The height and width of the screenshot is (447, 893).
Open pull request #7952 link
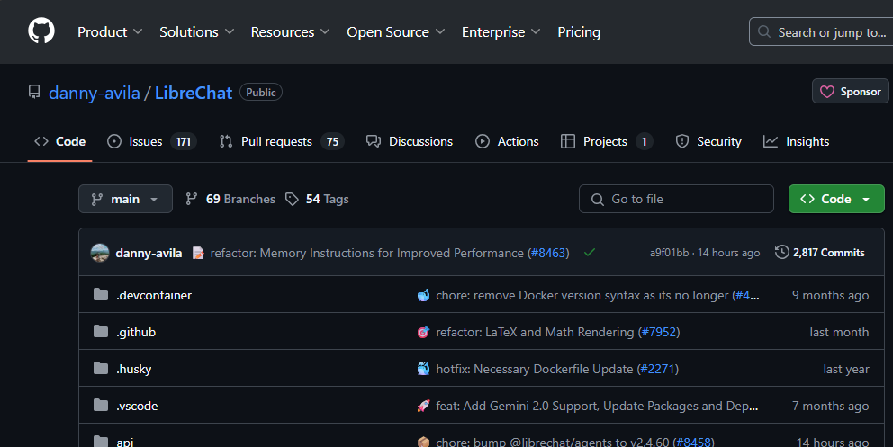click(x=659, y=332)
